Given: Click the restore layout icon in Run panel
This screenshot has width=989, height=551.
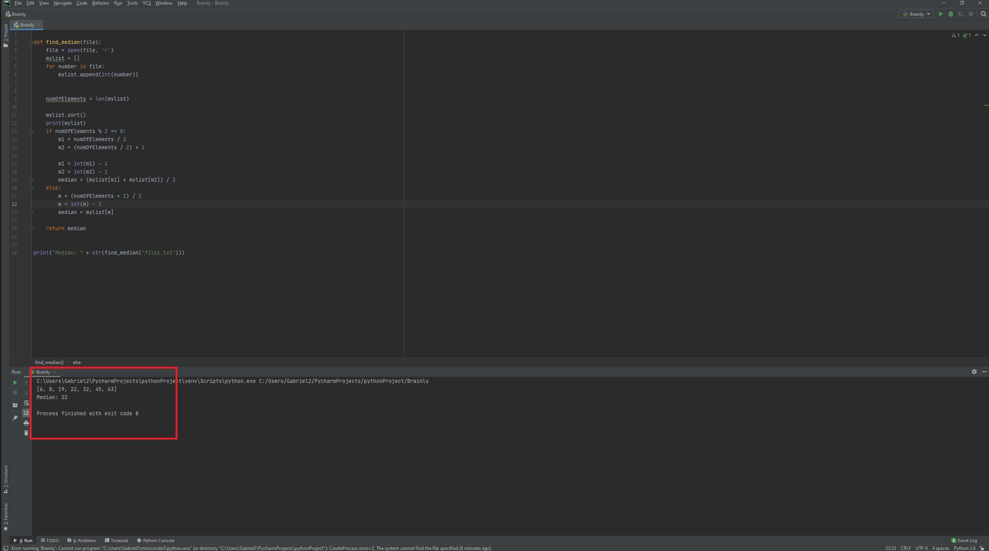Looking at the screenshot, I should pyautogui.click(x=15, y=405).
